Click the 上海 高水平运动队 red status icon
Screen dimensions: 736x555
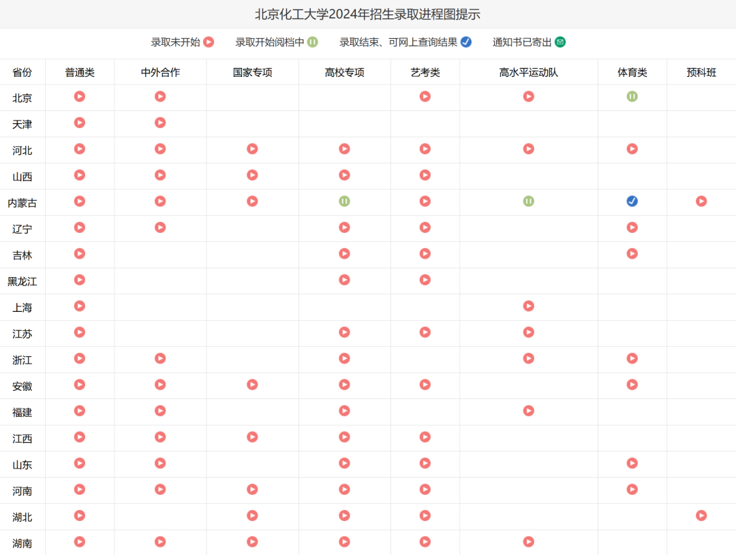tap(529, 306)
